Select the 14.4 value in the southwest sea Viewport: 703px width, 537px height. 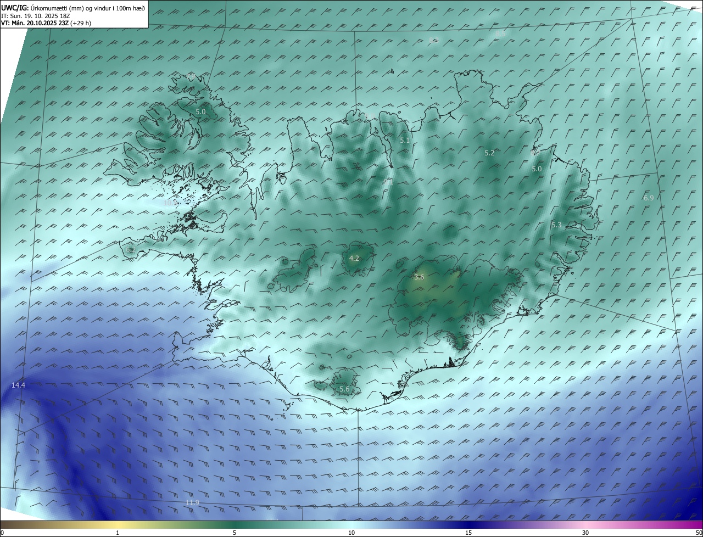tap(19, 385)
